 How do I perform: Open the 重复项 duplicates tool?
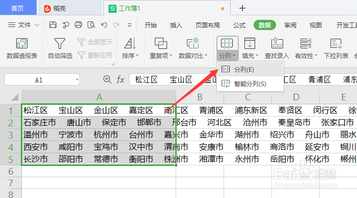(x=161, y=48)
